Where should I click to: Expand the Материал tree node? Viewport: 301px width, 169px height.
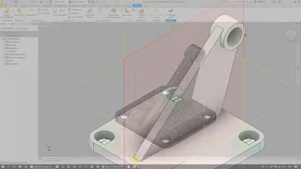pyautogui.click(x=4, y=45)
